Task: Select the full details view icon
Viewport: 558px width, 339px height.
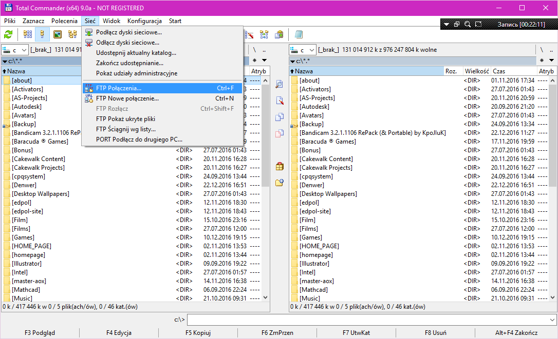Action: tap(42, 34)
